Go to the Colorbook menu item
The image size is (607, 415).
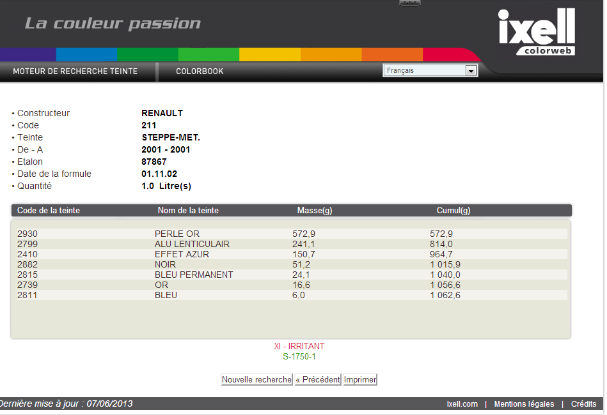point(200,72)
